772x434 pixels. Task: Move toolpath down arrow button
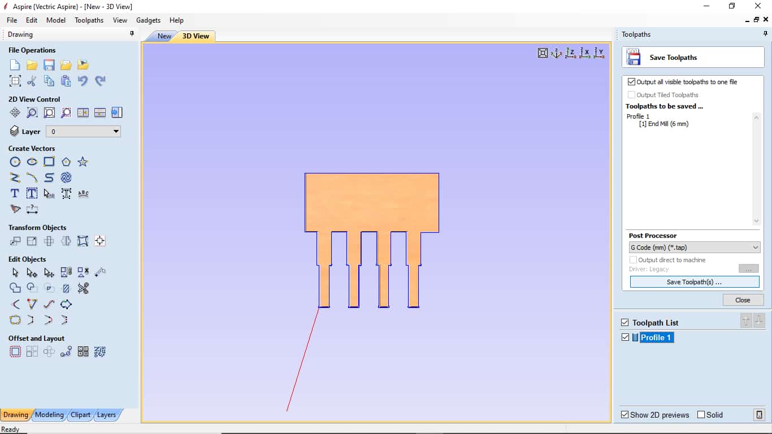(x=759, y=320)
